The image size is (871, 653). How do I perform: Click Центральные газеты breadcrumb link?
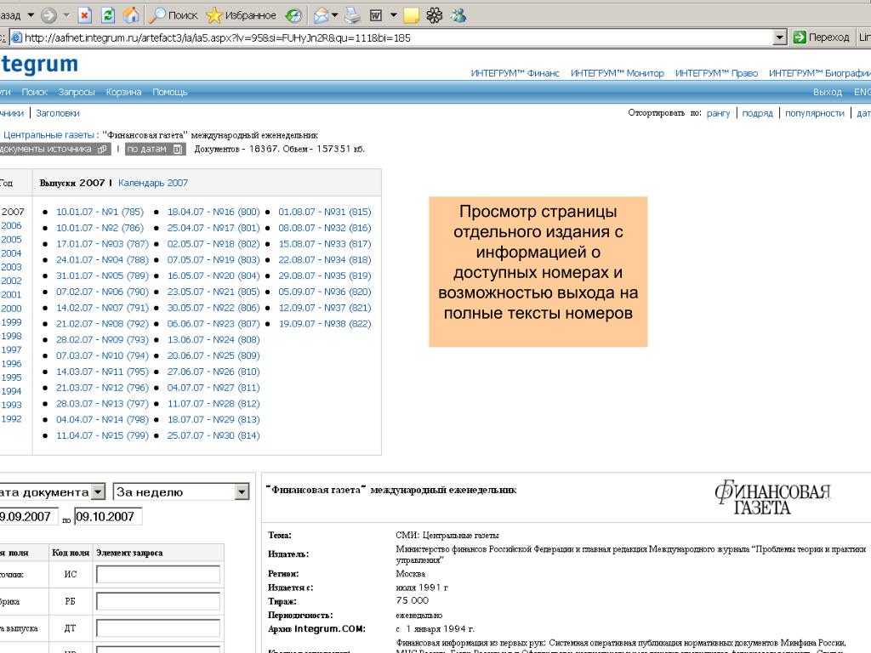[x=48, y=135]
